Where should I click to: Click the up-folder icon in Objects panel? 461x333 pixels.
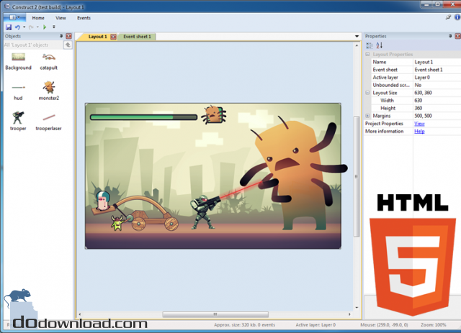pos(68,45)
